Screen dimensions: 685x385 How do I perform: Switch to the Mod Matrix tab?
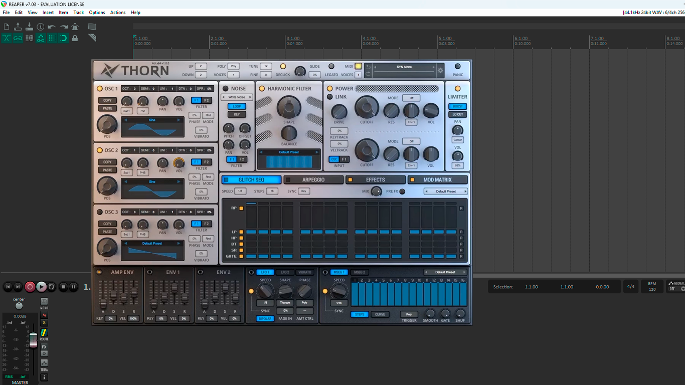click(437, 179)
